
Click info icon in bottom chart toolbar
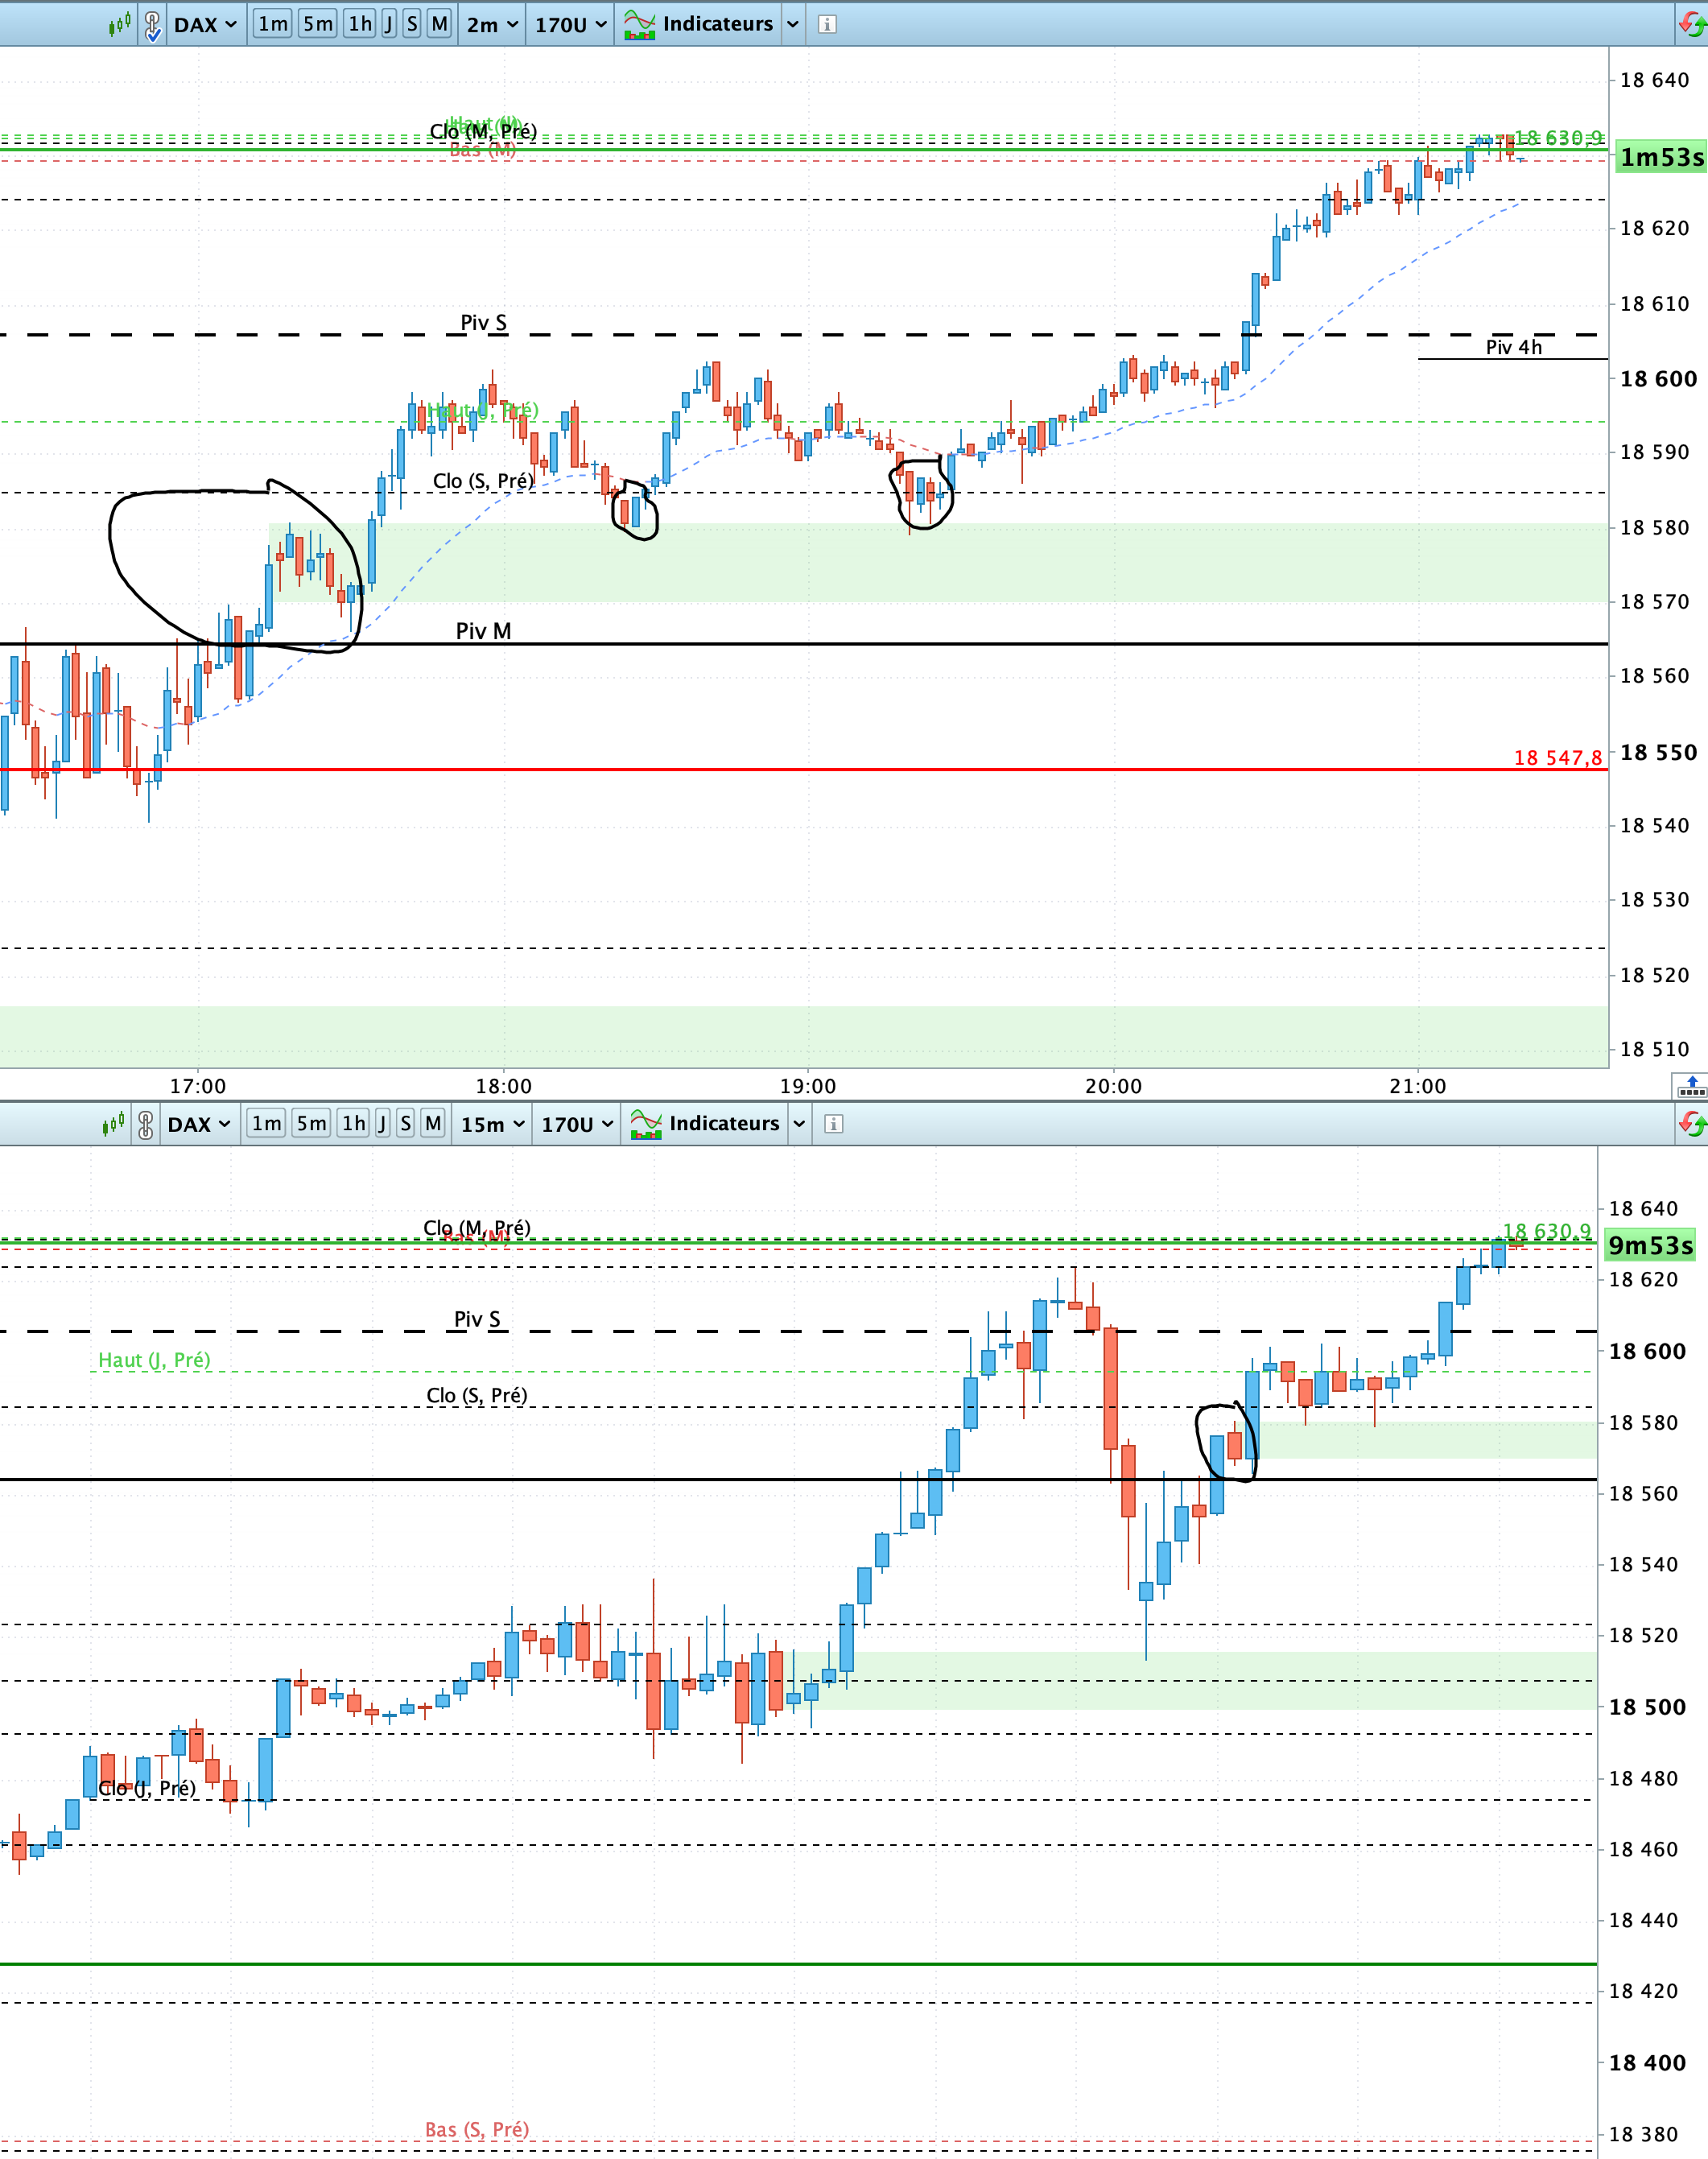833,1124
